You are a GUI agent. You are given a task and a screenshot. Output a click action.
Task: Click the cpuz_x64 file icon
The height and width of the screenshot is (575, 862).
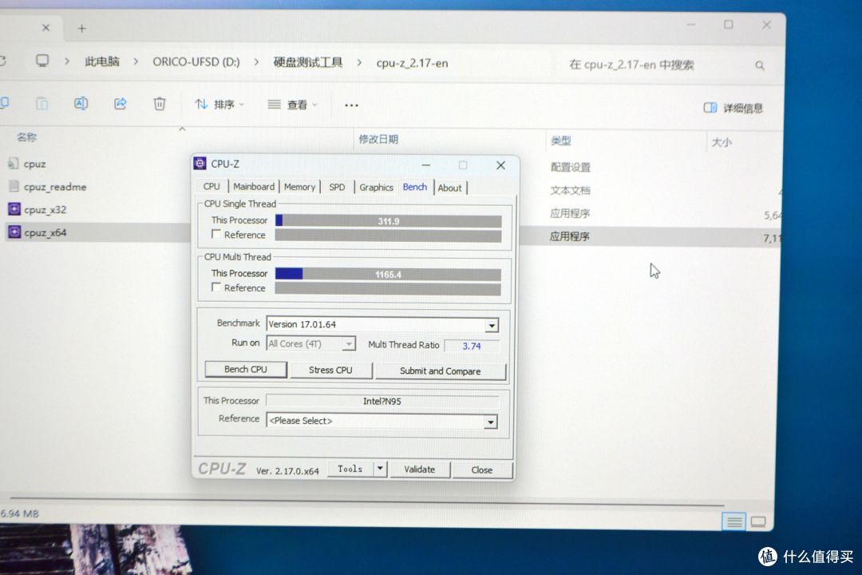coord(14,232)
